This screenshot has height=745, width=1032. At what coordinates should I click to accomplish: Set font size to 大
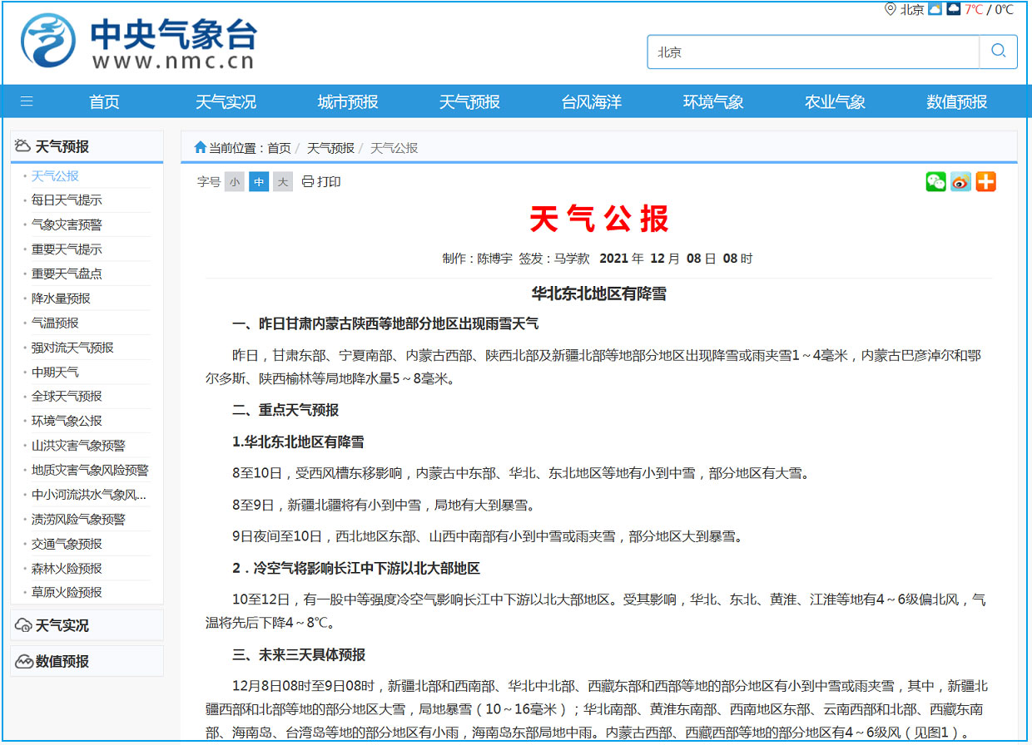click(283, 182)
